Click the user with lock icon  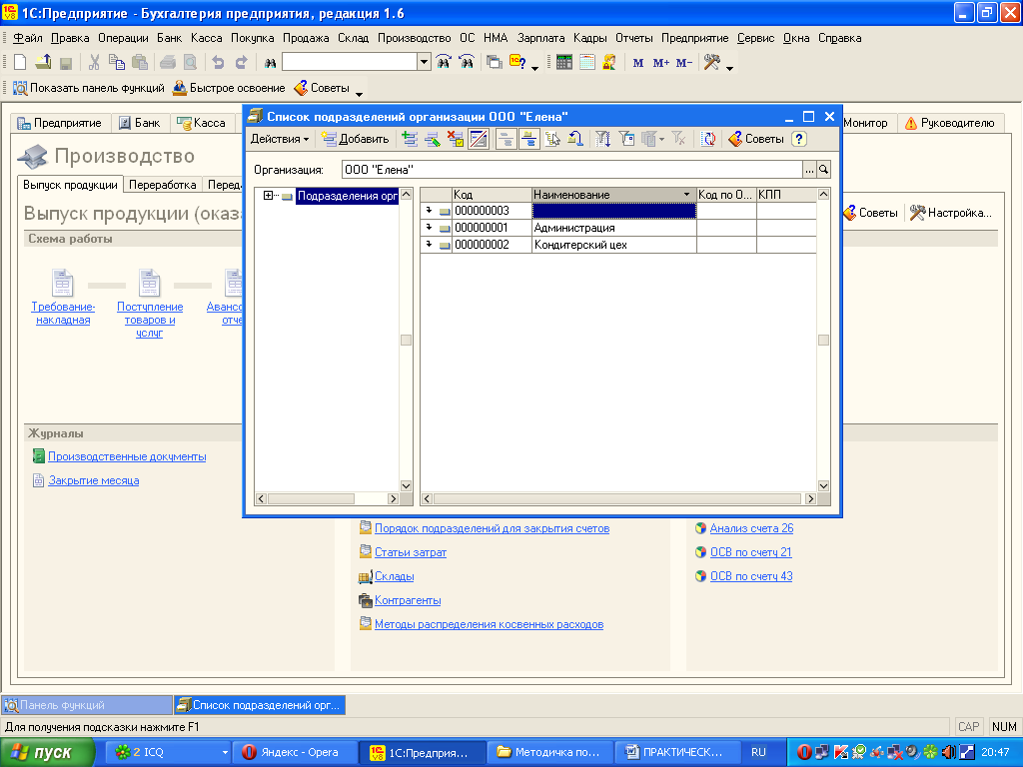coord(609,63)
